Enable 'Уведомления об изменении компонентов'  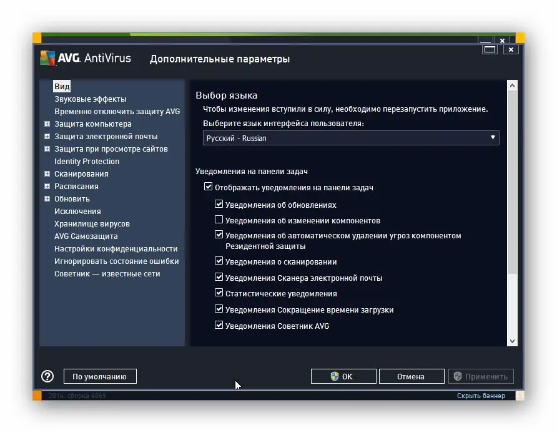219,220
